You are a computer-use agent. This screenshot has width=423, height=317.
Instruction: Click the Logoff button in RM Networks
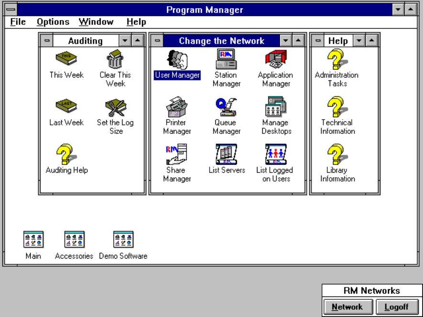(x=397, y=307)
